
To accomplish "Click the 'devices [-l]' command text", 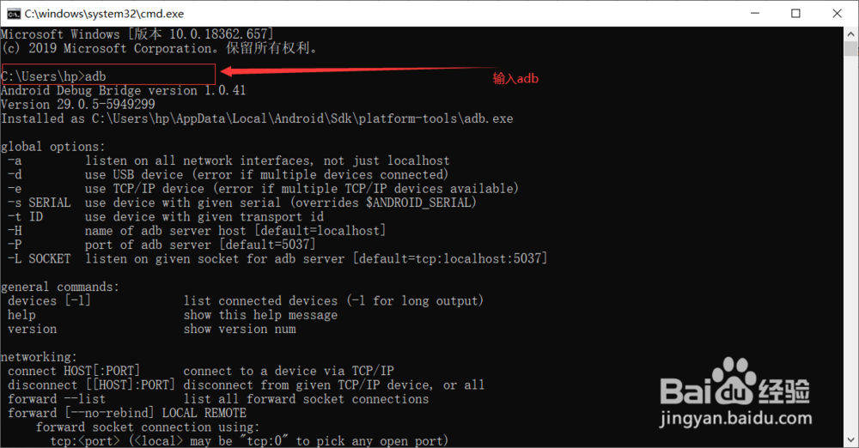I will pos(49,300).
